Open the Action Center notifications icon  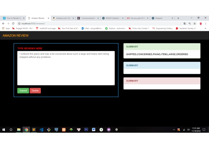coord(204,129)
